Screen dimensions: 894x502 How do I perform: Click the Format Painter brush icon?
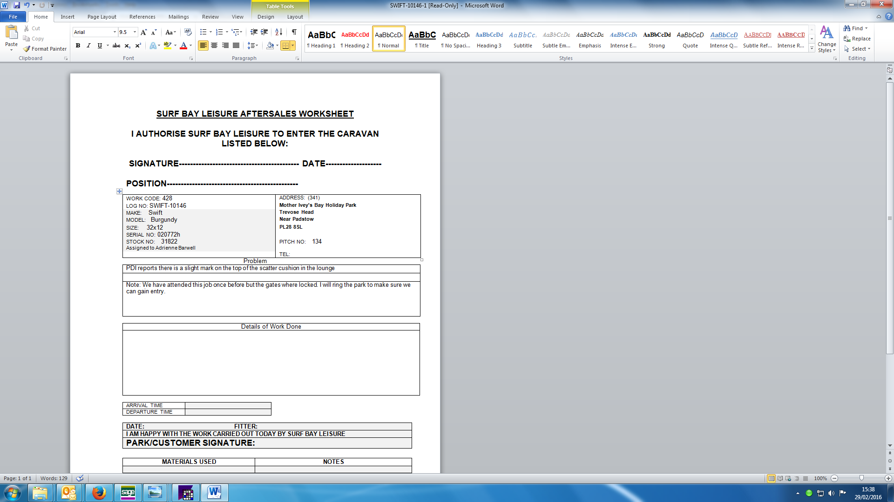coord(27,49)
